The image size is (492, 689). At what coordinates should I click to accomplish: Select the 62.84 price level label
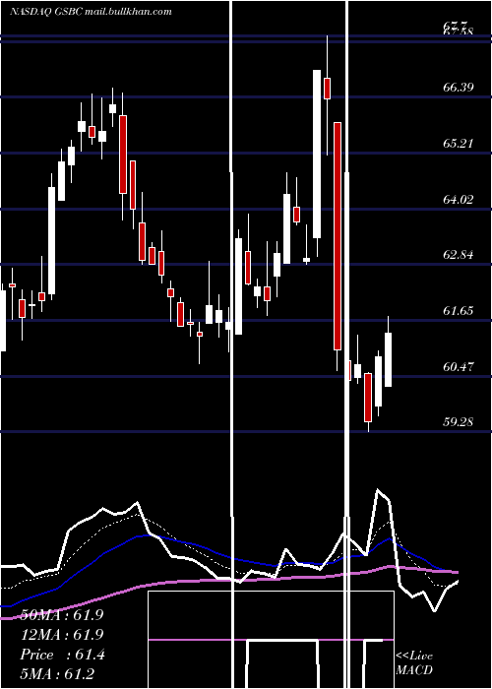pos(459,255)
